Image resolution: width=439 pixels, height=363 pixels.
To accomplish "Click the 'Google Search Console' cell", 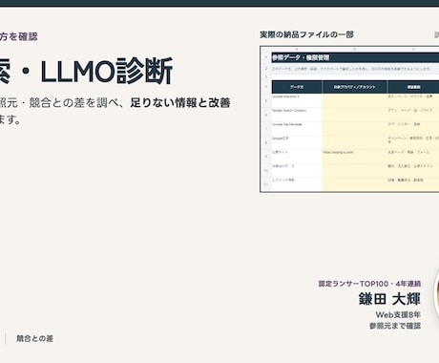I will tap(297, 115).
